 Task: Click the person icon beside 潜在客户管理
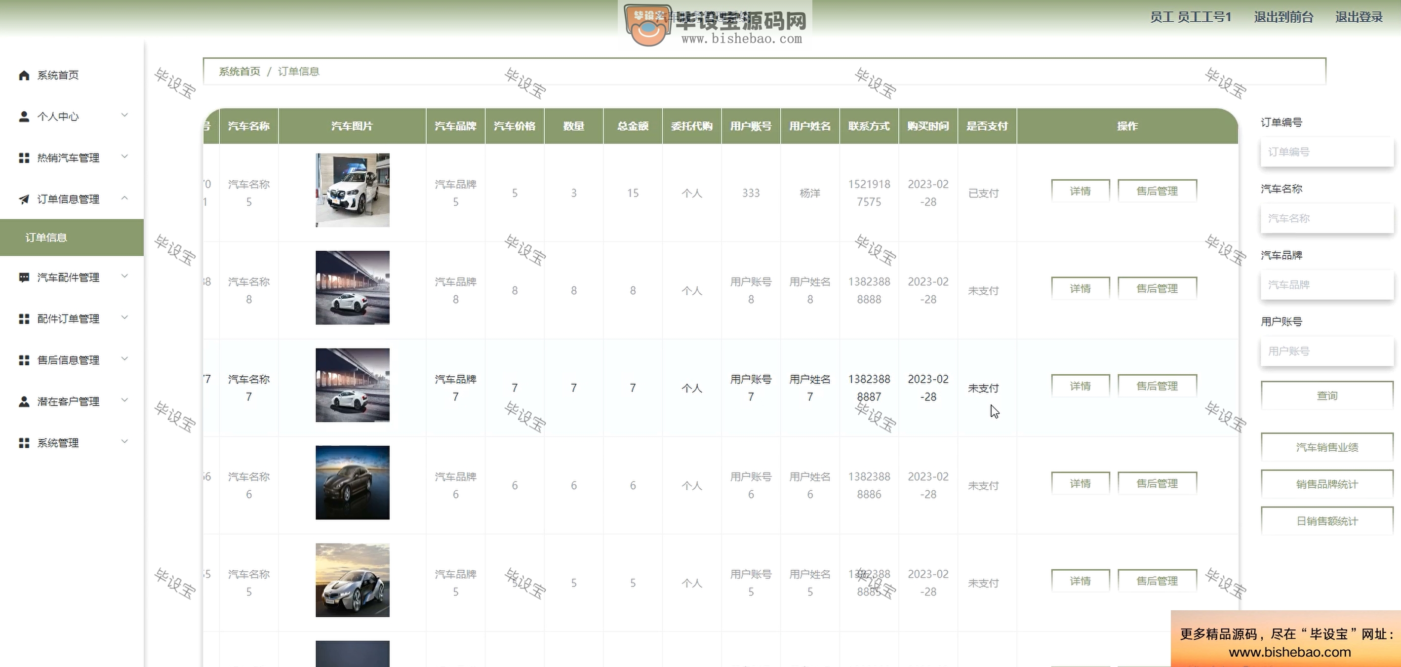(24, 401)
